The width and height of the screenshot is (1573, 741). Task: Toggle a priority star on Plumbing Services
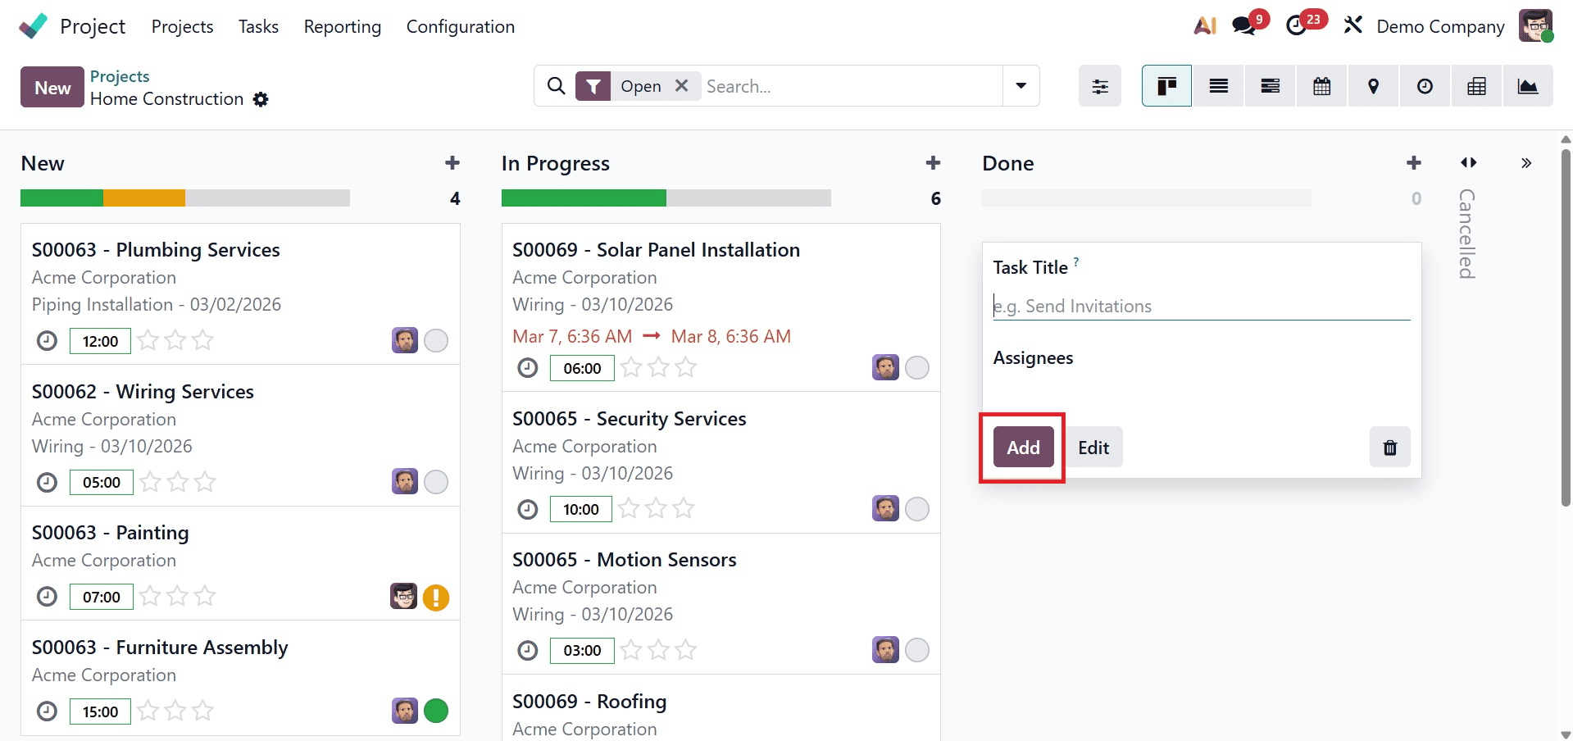click(148, 340)
